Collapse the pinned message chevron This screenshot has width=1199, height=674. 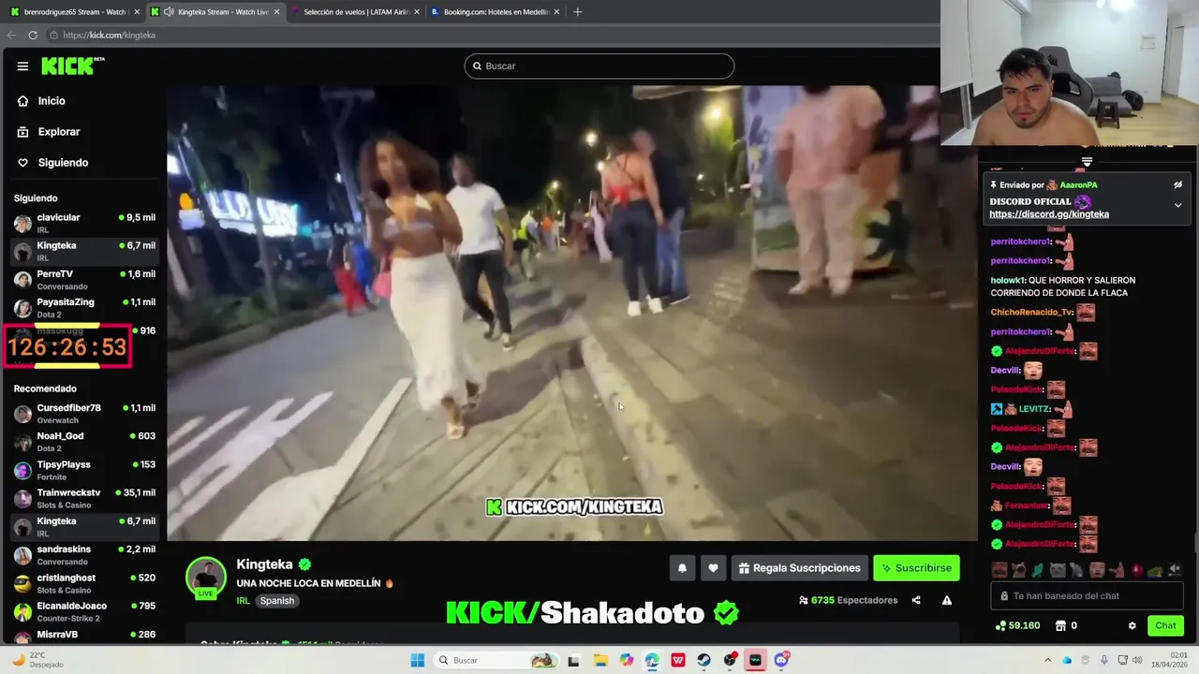click(1178, 205)
